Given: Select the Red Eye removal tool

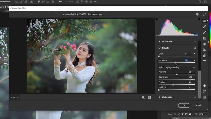Looking at the screenshot, I should [x=204, y=50].
